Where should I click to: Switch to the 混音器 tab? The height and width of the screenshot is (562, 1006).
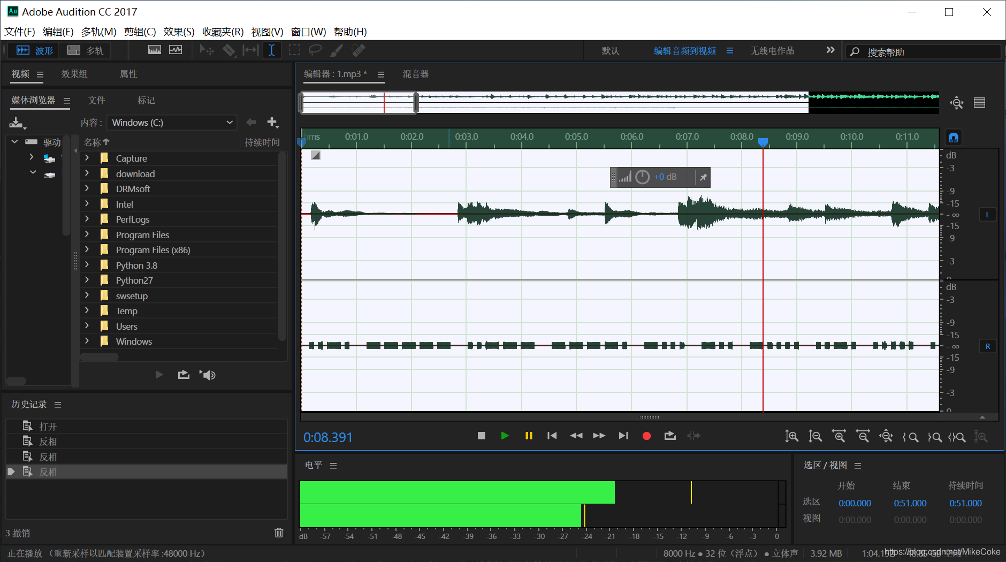click(x=416, y=74)
